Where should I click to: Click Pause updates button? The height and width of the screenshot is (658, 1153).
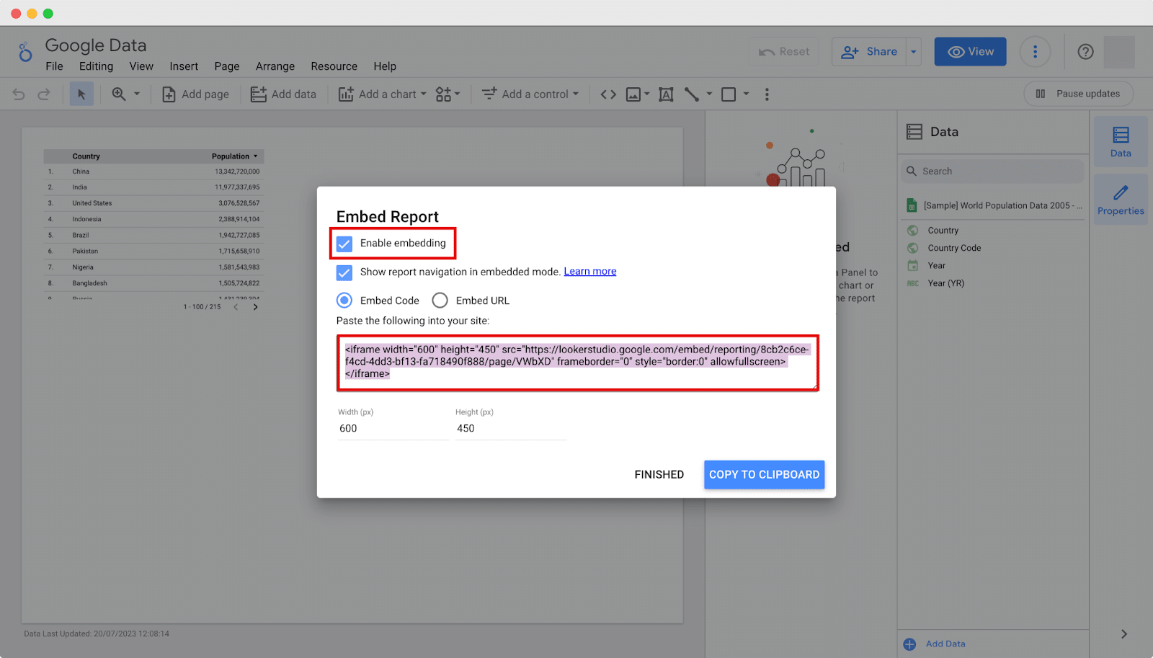pyautogui.click(x=1079, y=94)
